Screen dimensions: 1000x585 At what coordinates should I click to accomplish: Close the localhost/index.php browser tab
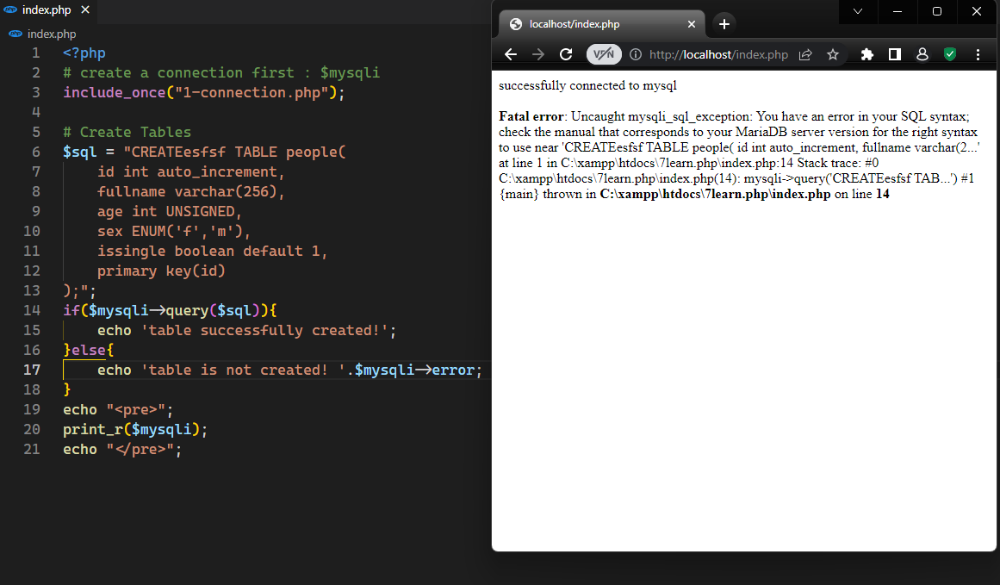692,24
